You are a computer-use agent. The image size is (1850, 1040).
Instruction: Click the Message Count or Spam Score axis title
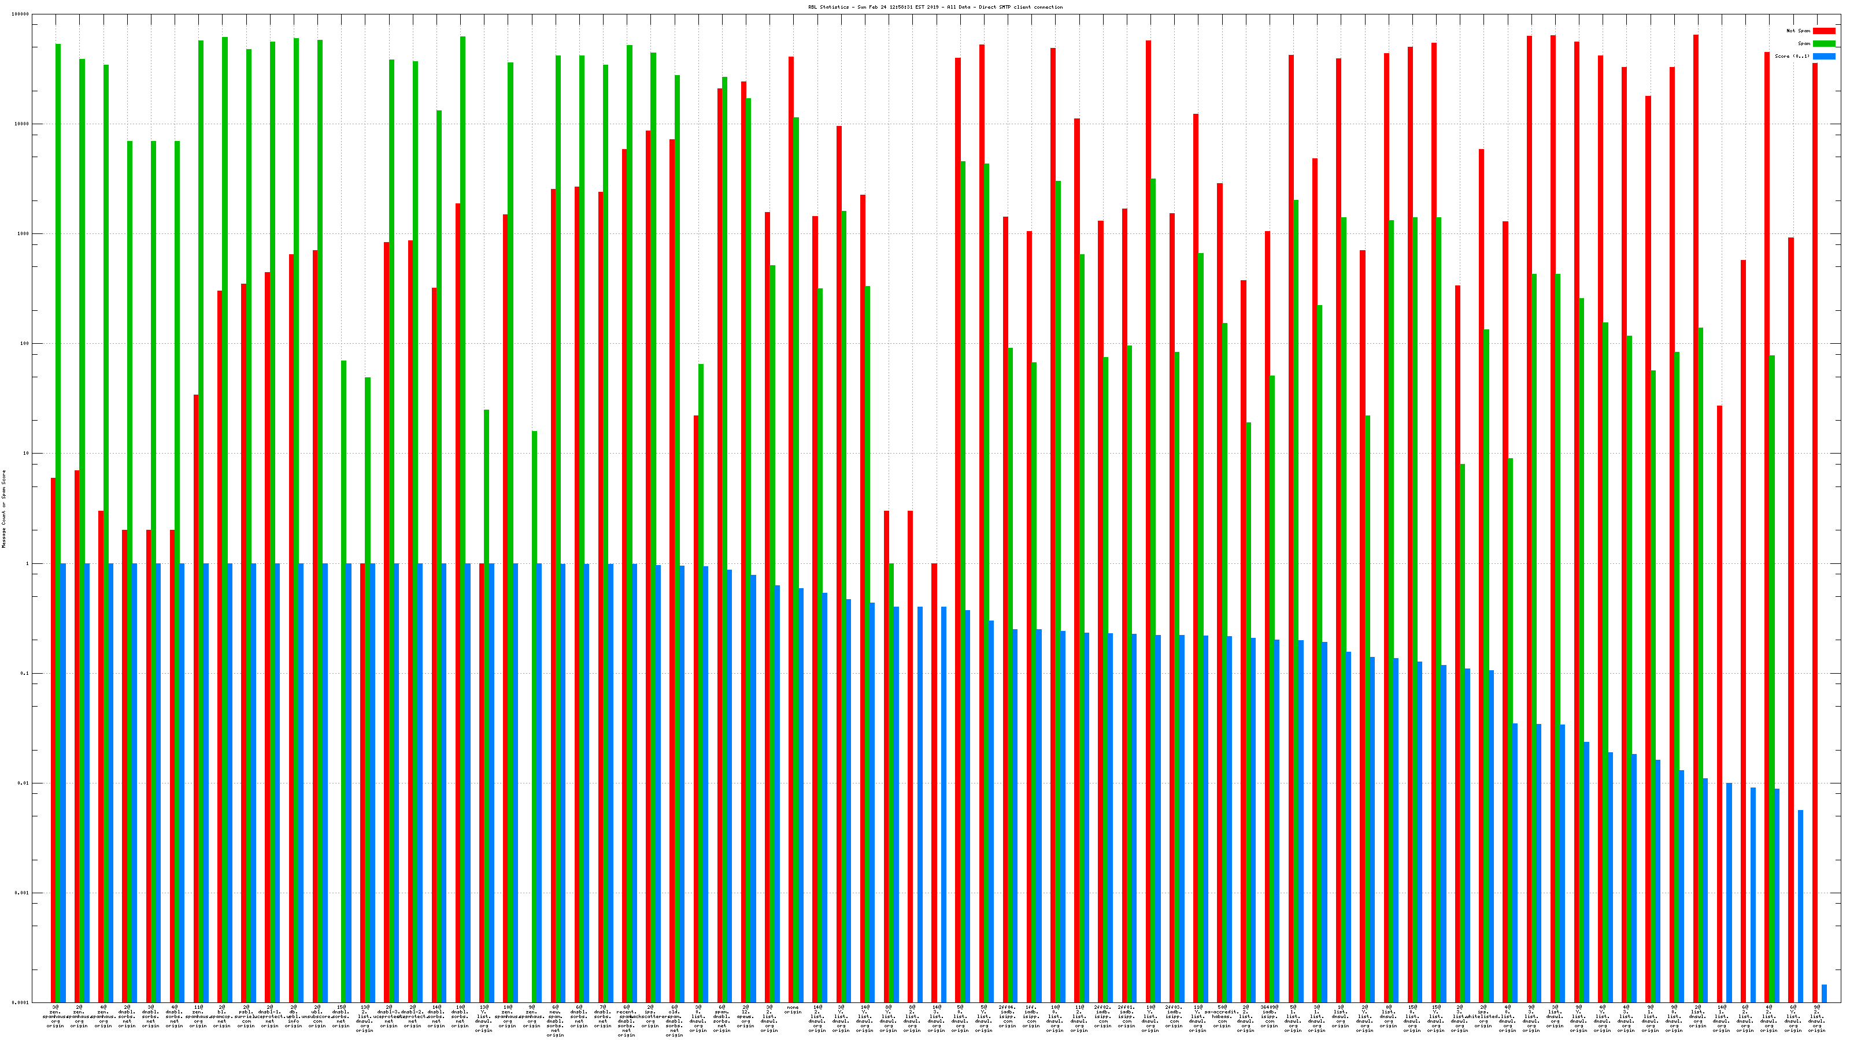(x=3, y=509)
